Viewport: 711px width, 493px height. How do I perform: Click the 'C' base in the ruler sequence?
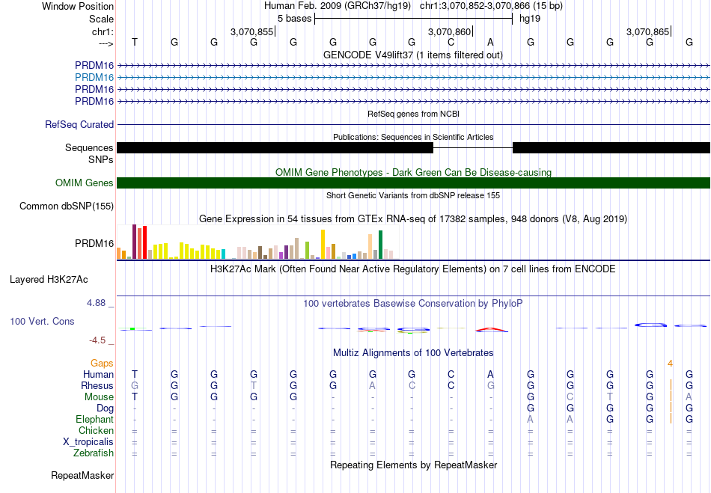point(451,42)
